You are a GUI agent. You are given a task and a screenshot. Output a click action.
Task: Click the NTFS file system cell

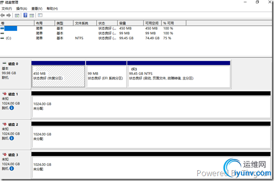pos(79,38)
